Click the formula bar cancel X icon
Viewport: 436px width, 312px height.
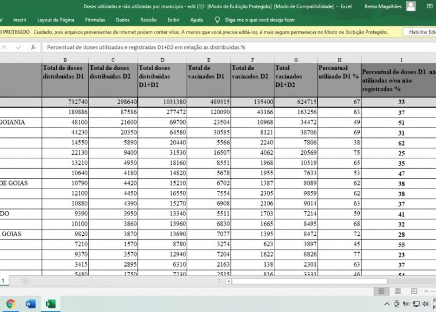click(x=4, y=47)
